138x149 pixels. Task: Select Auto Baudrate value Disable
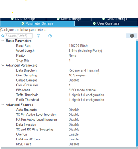point(74,110)
